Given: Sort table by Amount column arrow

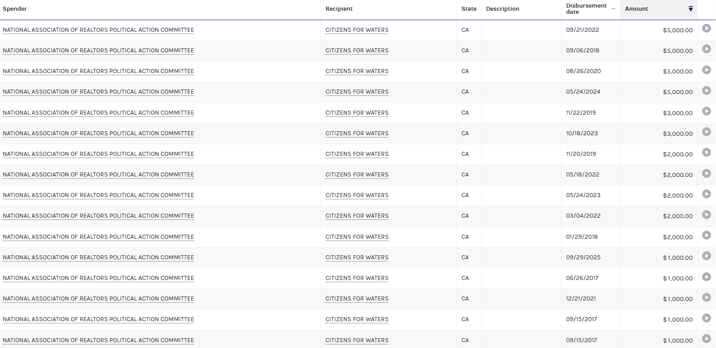Looking at the screenshot, I should tap(690, 9).
